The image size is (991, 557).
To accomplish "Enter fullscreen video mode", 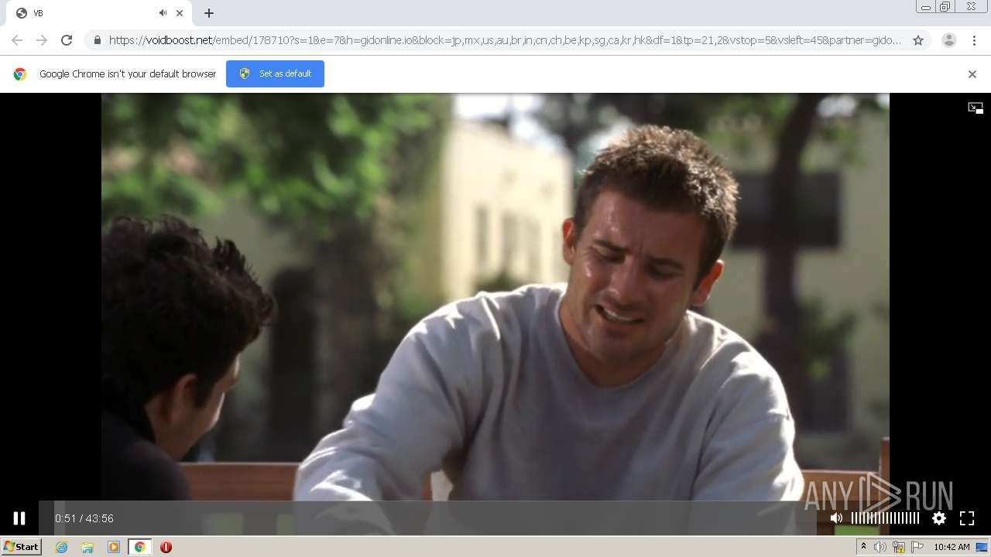I will [x=967, y=518].
